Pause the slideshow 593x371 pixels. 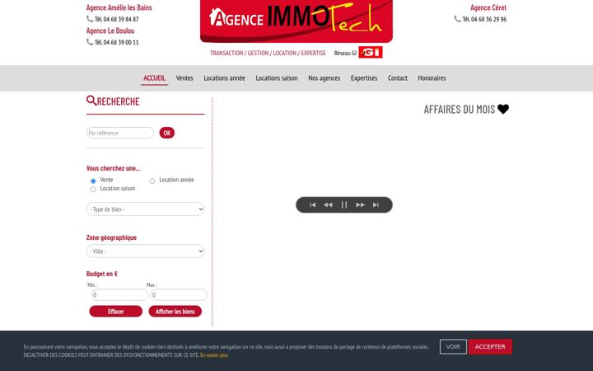click(x=343, y=204)
